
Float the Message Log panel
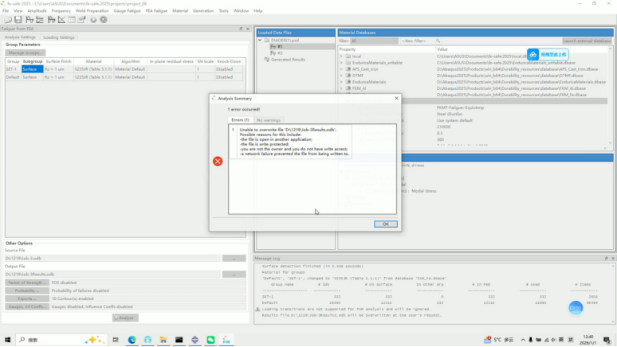[x=607, y=258]
